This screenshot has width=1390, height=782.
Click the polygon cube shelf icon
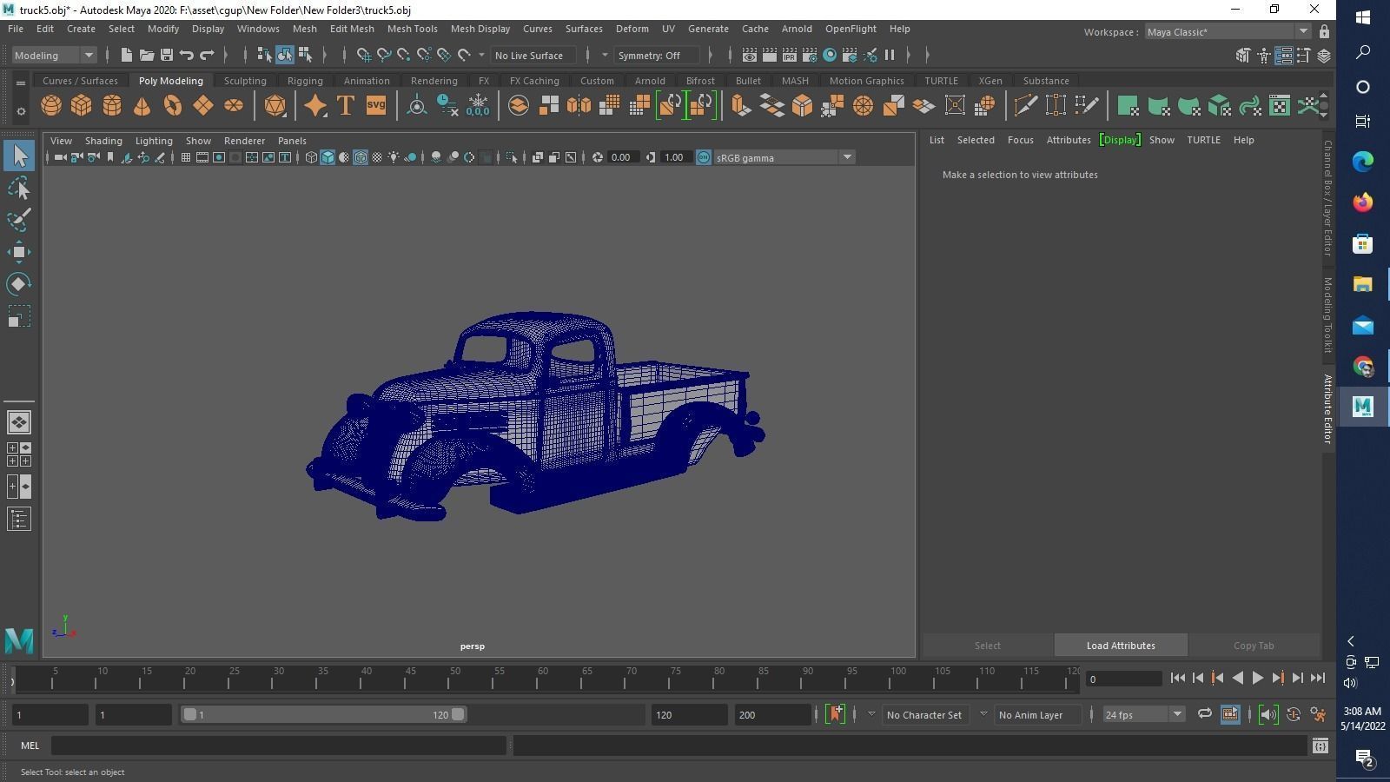pos(82,106)
